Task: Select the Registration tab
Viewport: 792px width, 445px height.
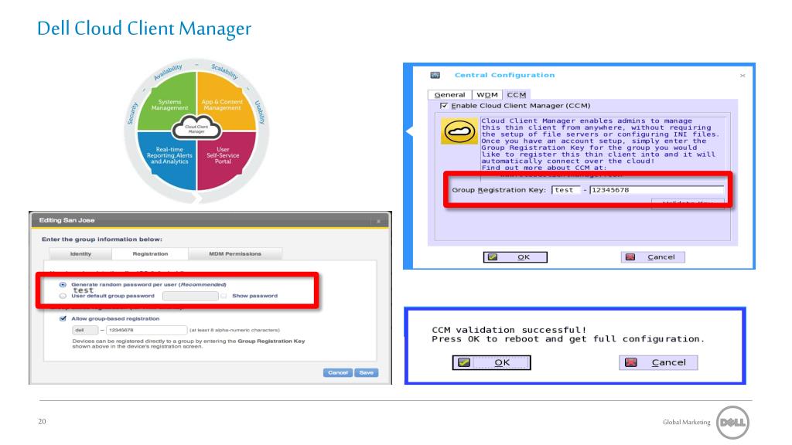Action: pyautogui.click(x=150, y=253)
